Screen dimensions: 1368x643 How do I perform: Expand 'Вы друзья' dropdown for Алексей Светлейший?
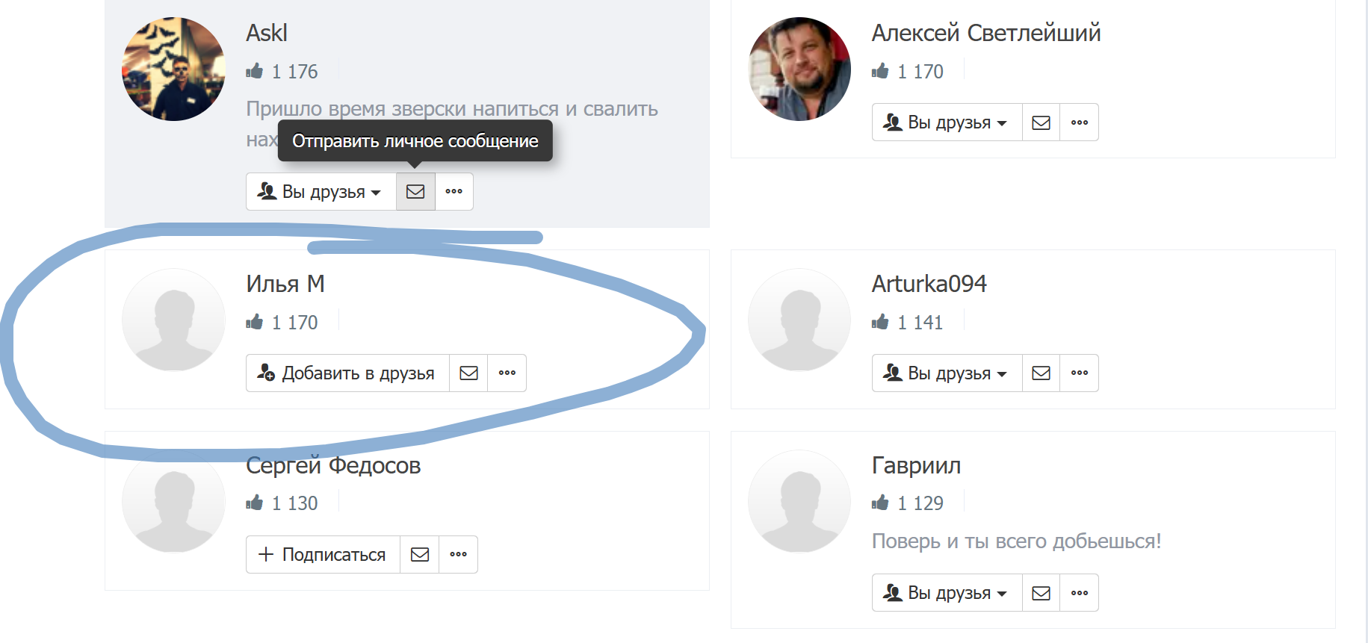coord(947,122)
